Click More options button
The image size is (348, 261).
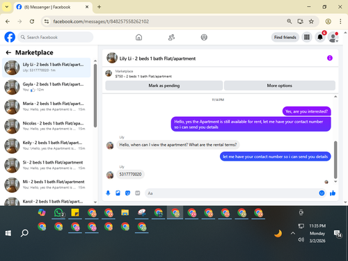pos(279,86)
